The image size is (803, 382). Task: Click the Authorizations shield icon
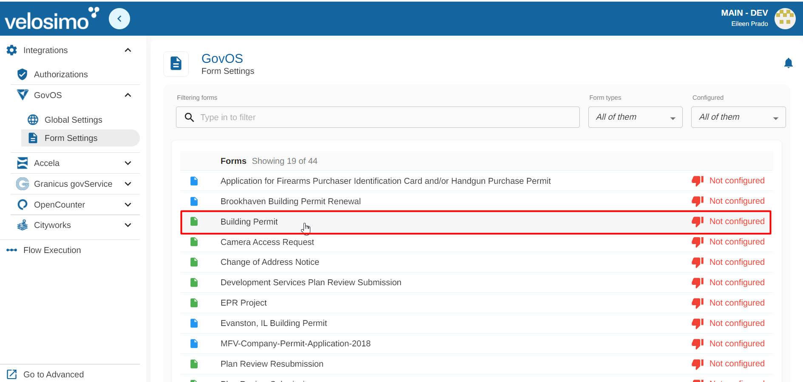point(23,74)
